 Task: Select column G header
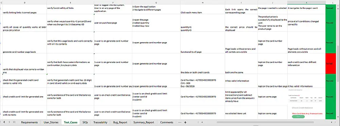(x=156, y=2)
